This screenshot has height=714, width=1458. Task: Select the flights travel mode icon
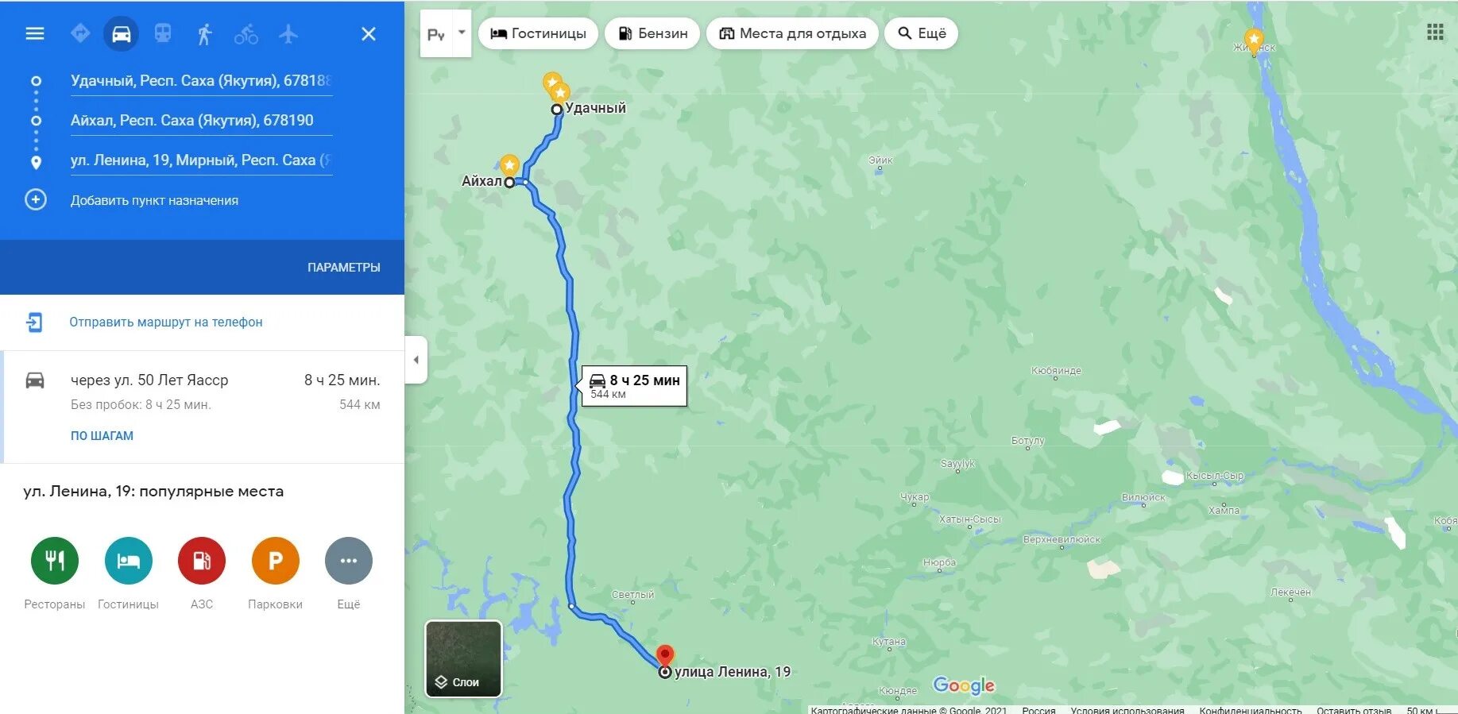click(x=288, y=34)
